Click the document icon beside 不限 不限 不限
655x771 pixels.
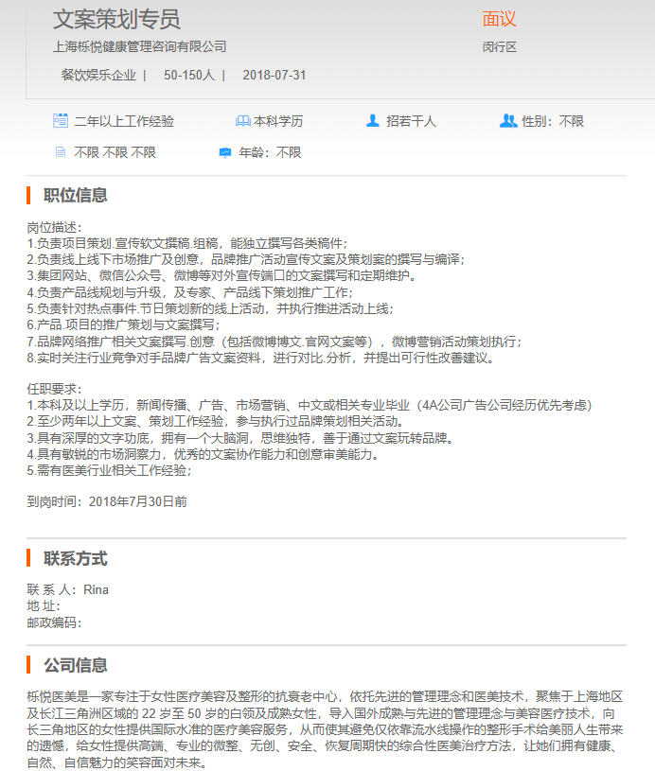61,152
